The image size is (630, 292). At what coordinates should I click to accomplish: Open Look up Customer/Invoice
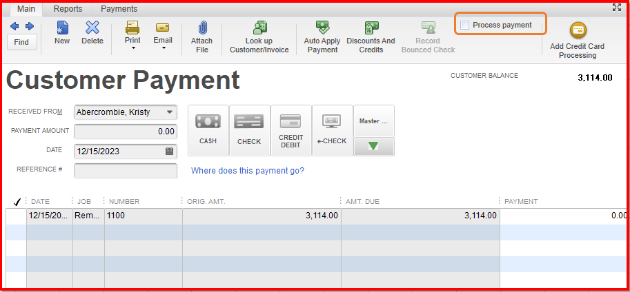[259, 37]
